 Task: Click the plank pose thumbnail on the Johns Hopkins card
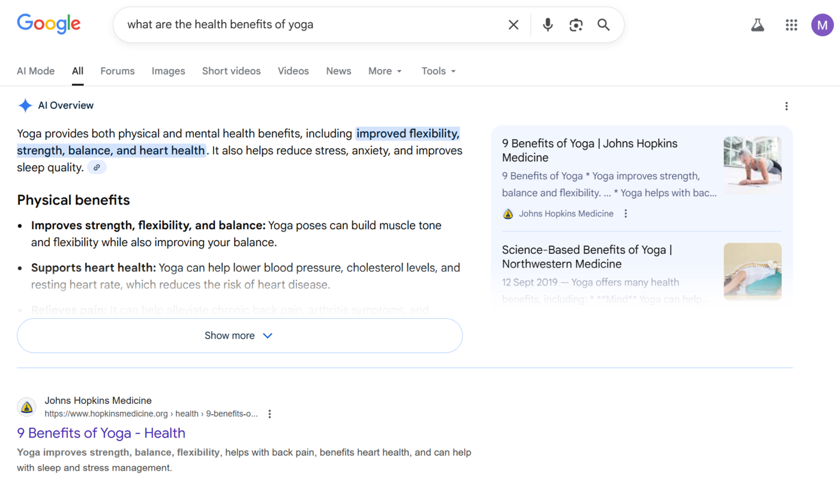752,164
